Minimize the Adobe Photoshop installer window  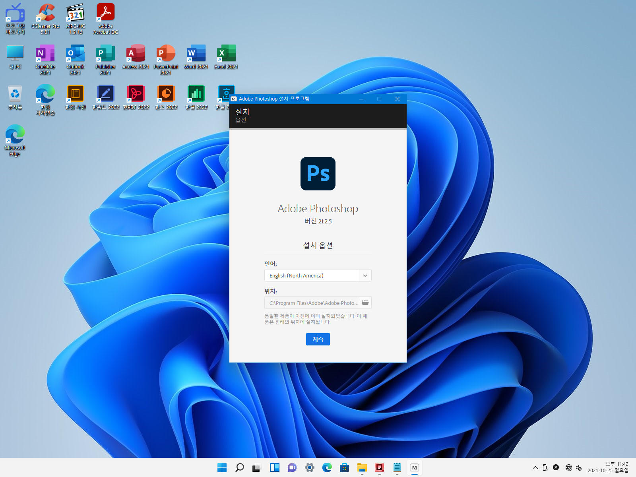pos(361,99)
